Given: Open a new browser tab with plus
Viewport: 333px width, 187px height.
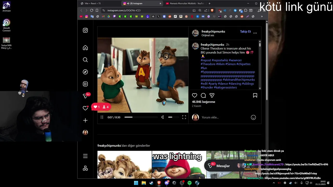Looking at the screenshot, I should 209,3.
